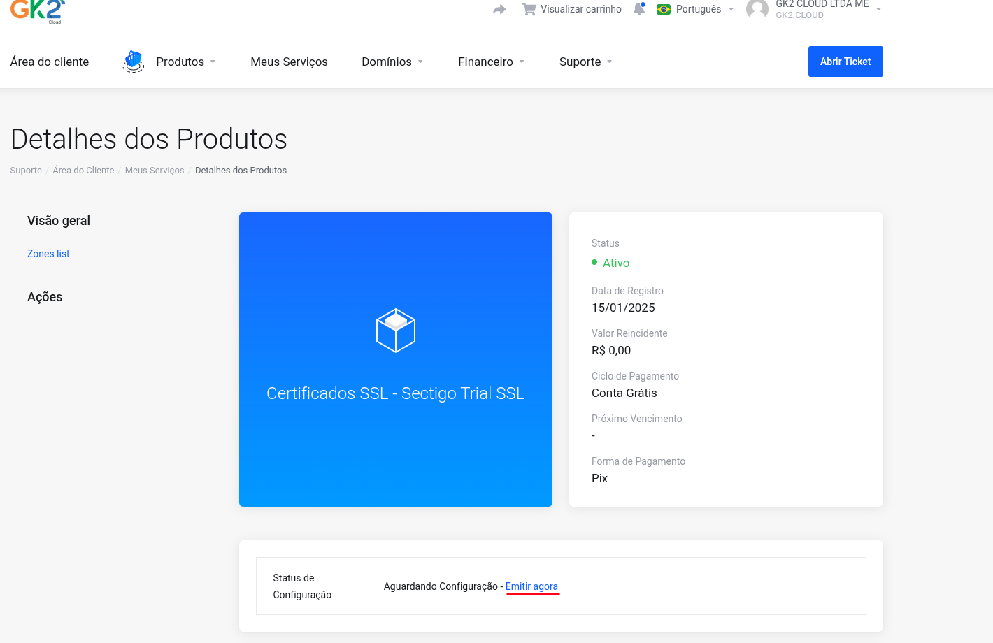Click the share arrow icon
The image size is (993, 643).
click(x=499, y=10)
